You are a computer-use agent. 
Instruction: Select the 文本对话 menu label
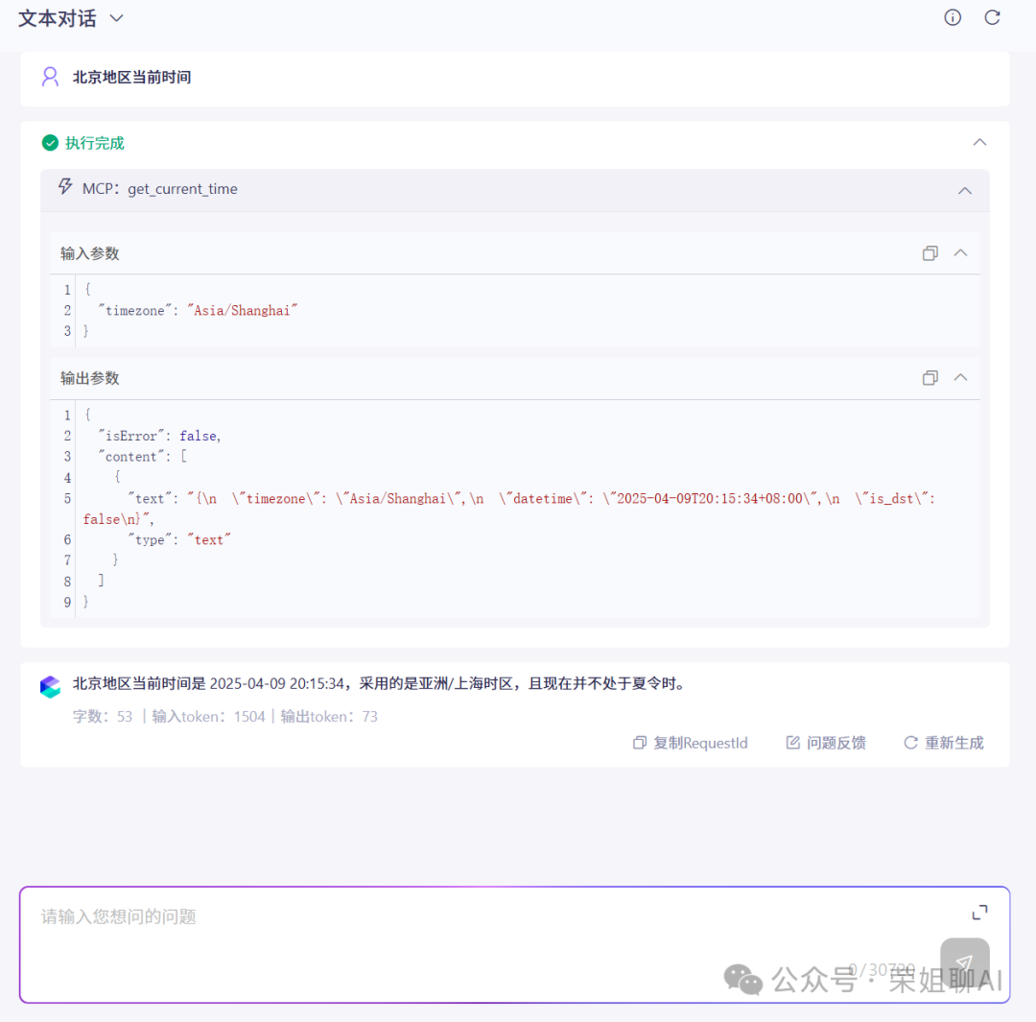tap(57, 17)
